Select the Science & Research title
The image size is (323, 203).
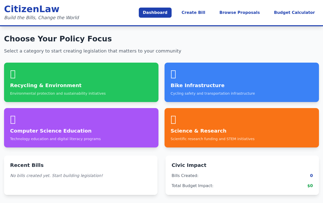pyautogui.click(x=198, y=131)
